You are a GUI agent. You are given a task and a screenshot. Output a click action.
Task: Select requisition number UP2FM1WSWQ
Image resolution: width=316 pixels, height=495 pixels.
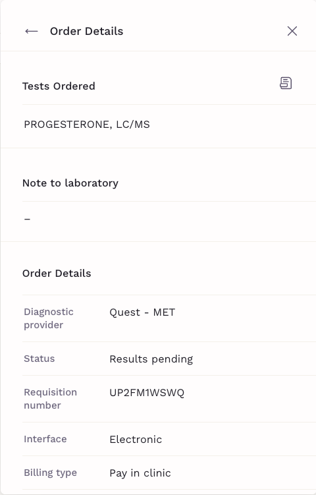pos(147,393)
